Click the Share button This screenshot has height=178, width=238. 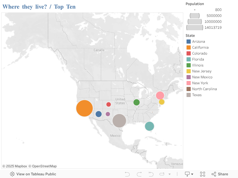tap(220, 174)
